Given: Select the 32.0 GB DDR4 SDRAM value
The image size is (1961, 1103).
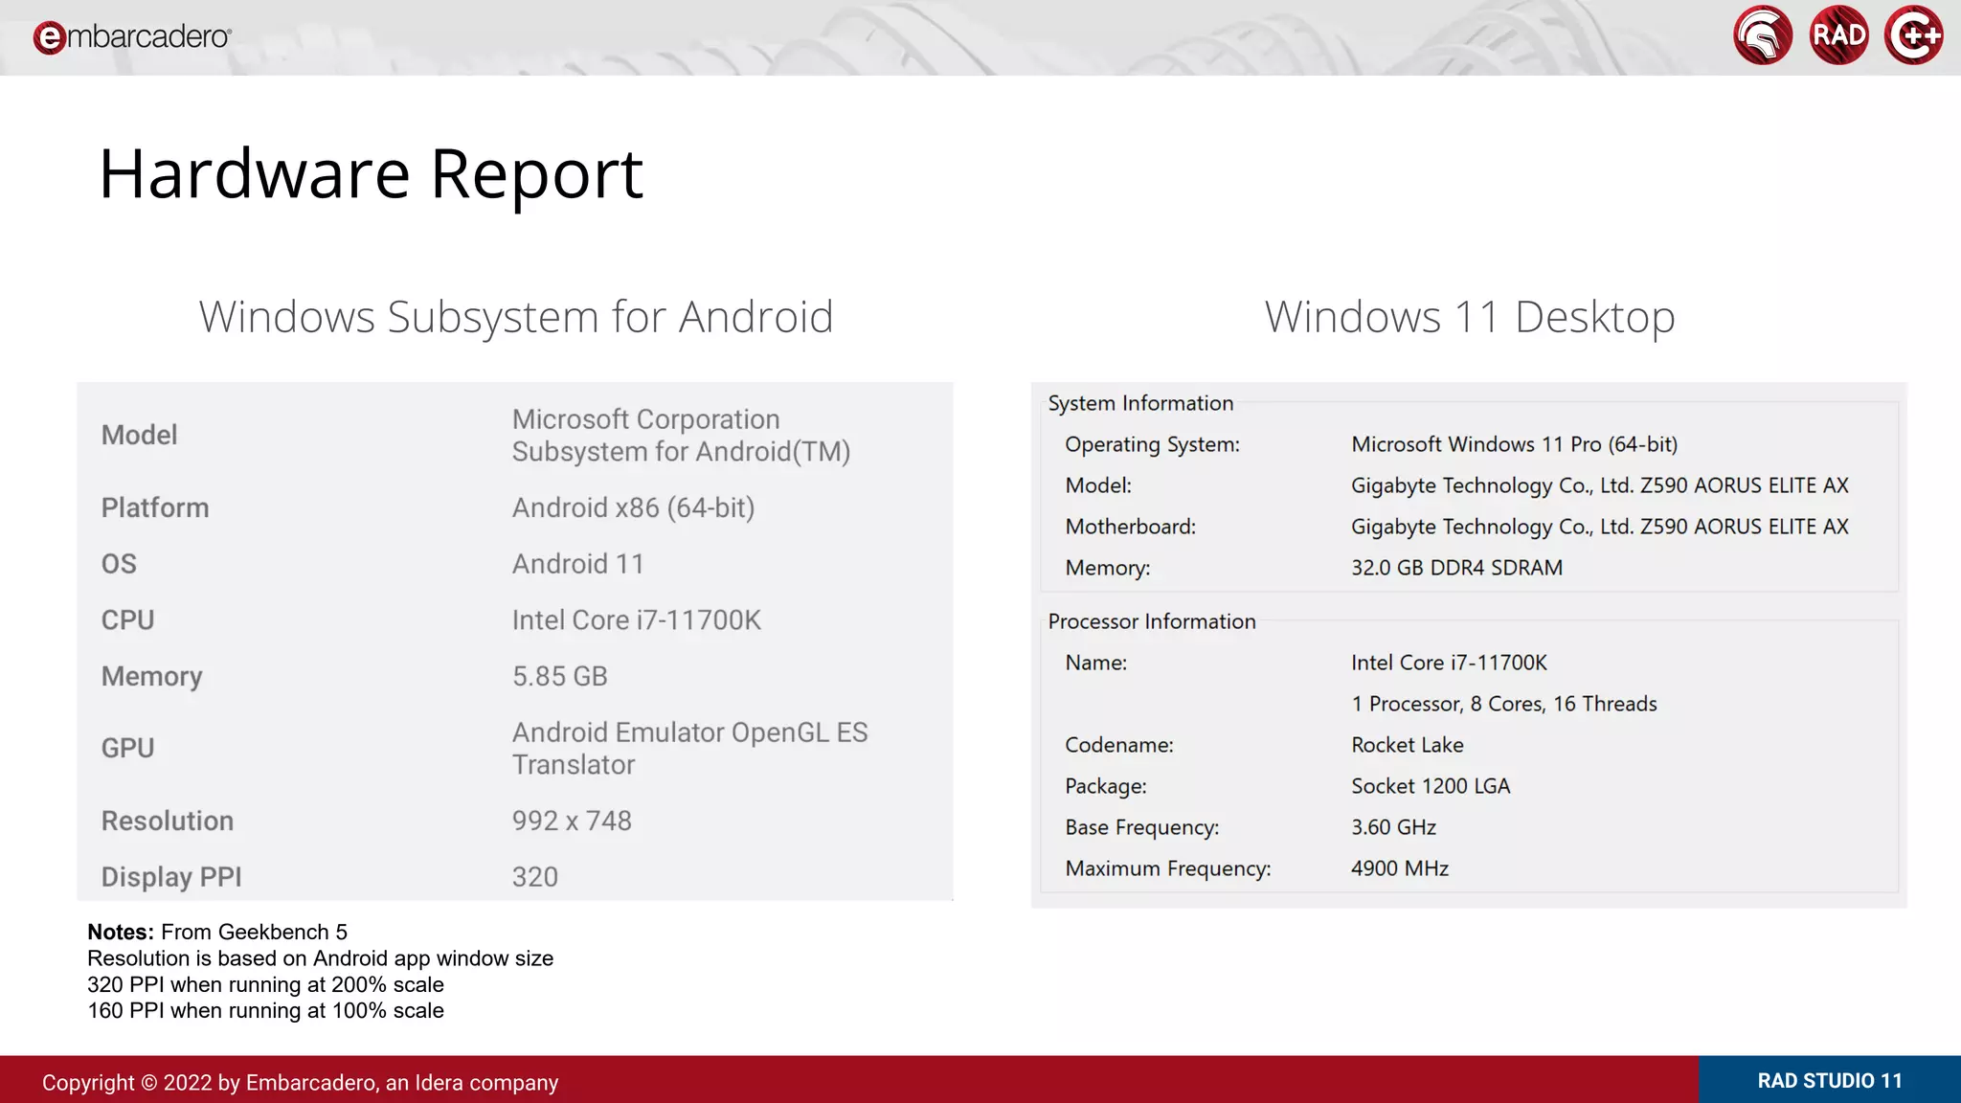Looking at the screenshot, I should [1456, 568].
